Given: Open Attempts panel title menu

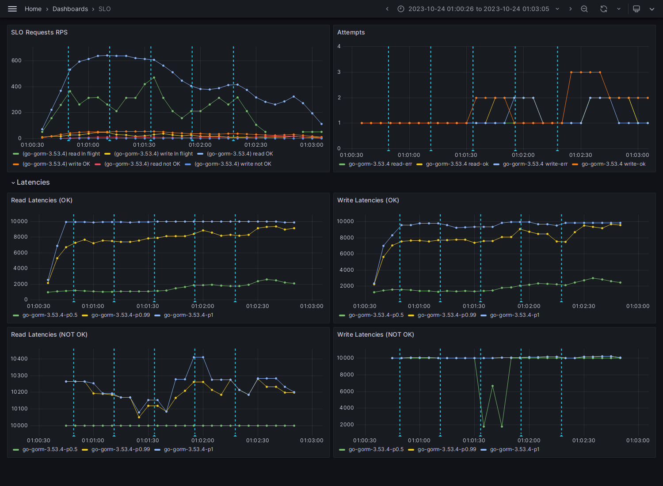Looking at the screenshot, I should tap(351, 32).
